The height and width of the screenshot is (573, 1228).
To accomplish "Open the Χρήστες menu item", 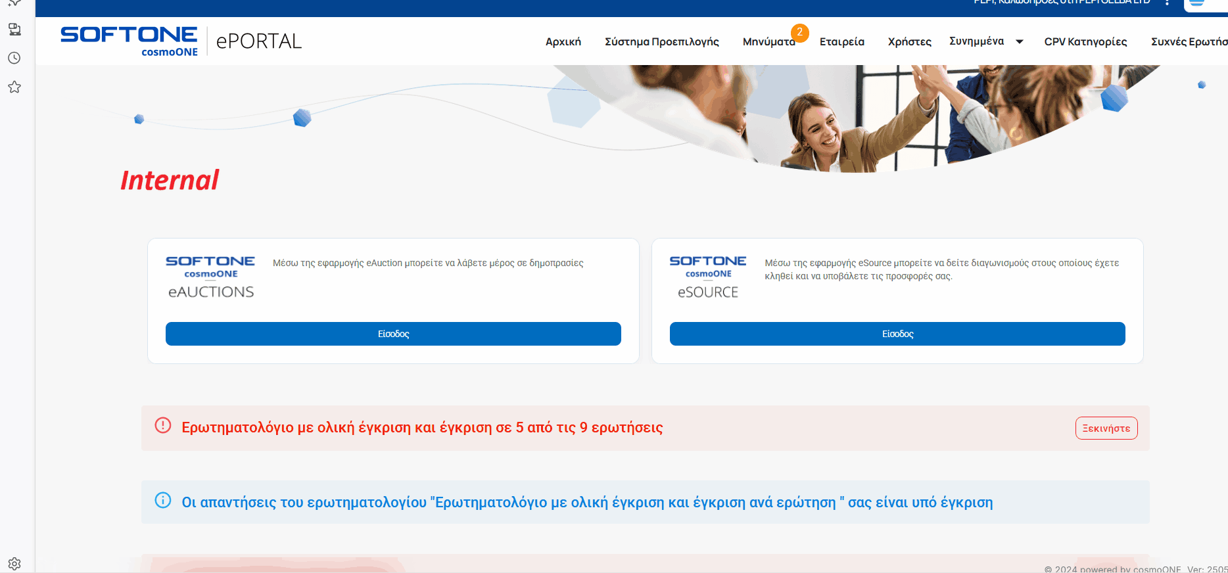I will click(x=910, y=41).
